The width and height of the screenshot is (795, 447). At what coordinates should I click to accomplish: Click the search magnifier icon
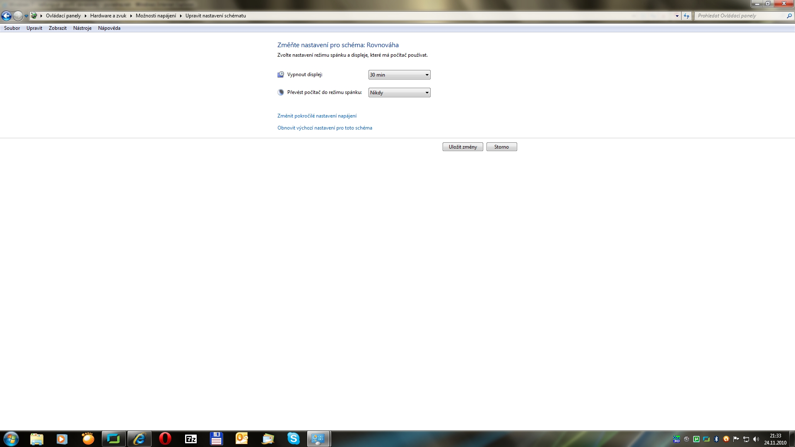(x=789, y=16)
